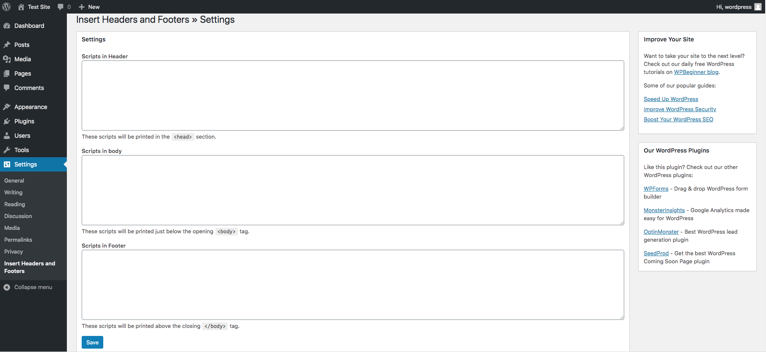Click the Plugins plug icon
The image size is (766, 352).
(x=7, y=121)
